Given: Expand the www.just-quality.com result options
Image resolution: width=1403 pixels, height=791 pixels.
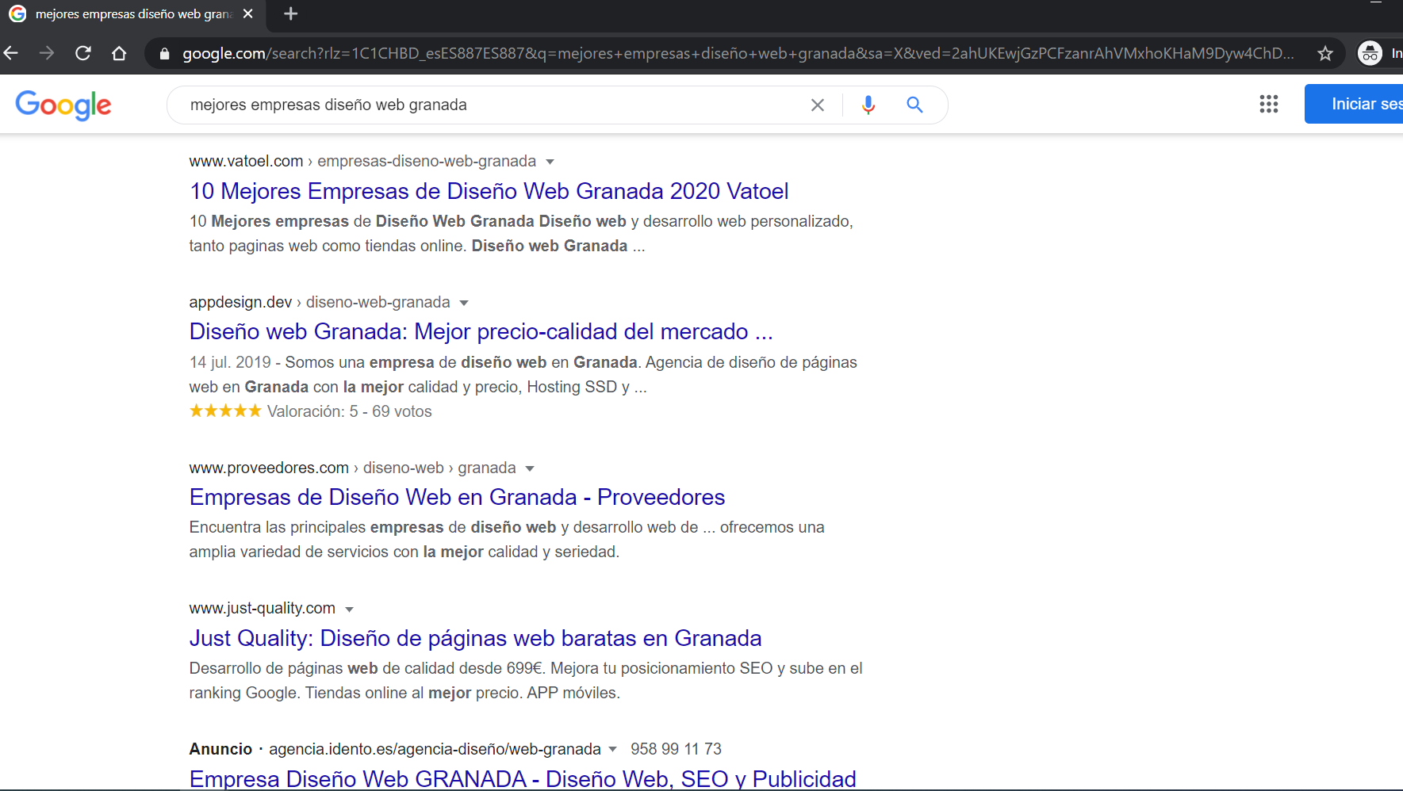Looking at the screenshot, I should pyautogui.click(x=350, y=608).
